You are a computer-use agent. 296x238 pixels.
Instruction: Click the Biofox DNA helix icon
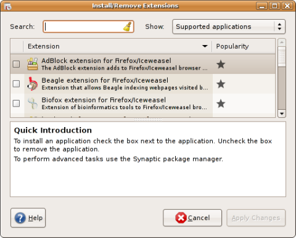click(x=33, y=103)
